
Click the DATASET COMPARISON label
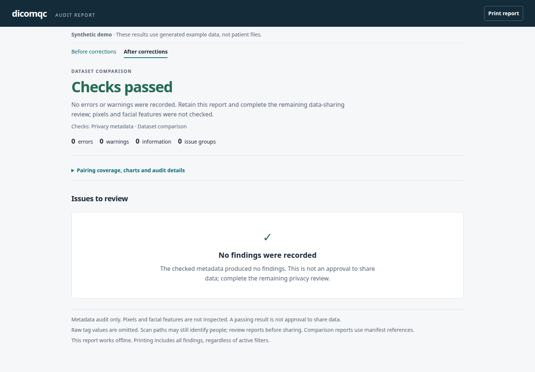(101, 71)
